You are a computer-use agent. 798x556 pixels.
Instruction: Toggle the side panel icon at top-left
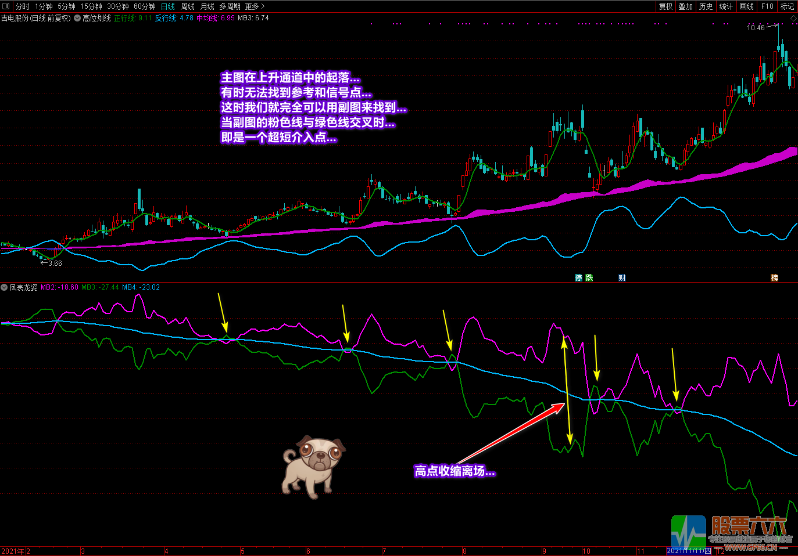[6, 6]
